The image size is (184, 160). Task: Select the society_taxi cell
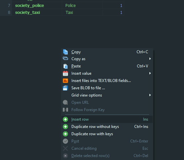pyautogui.click(x=37, y=12)
